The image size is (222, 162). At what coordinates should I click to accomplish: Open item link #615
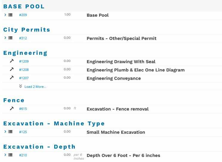click(23, 109)
